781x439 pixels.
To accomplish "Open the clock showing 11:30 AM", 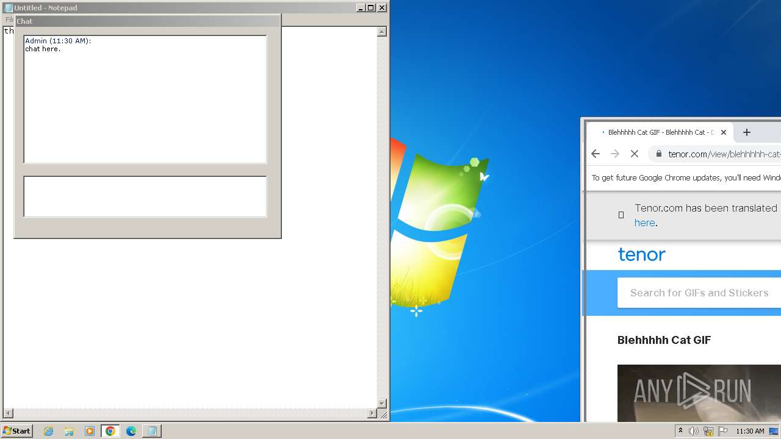I will pyautogui.click(x=750, y=431).
